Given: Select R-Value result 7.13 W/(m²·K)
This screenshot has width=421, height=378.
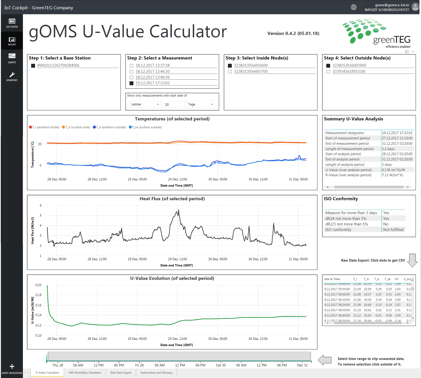Looking at the screenshot, I should tap(392, 175).
